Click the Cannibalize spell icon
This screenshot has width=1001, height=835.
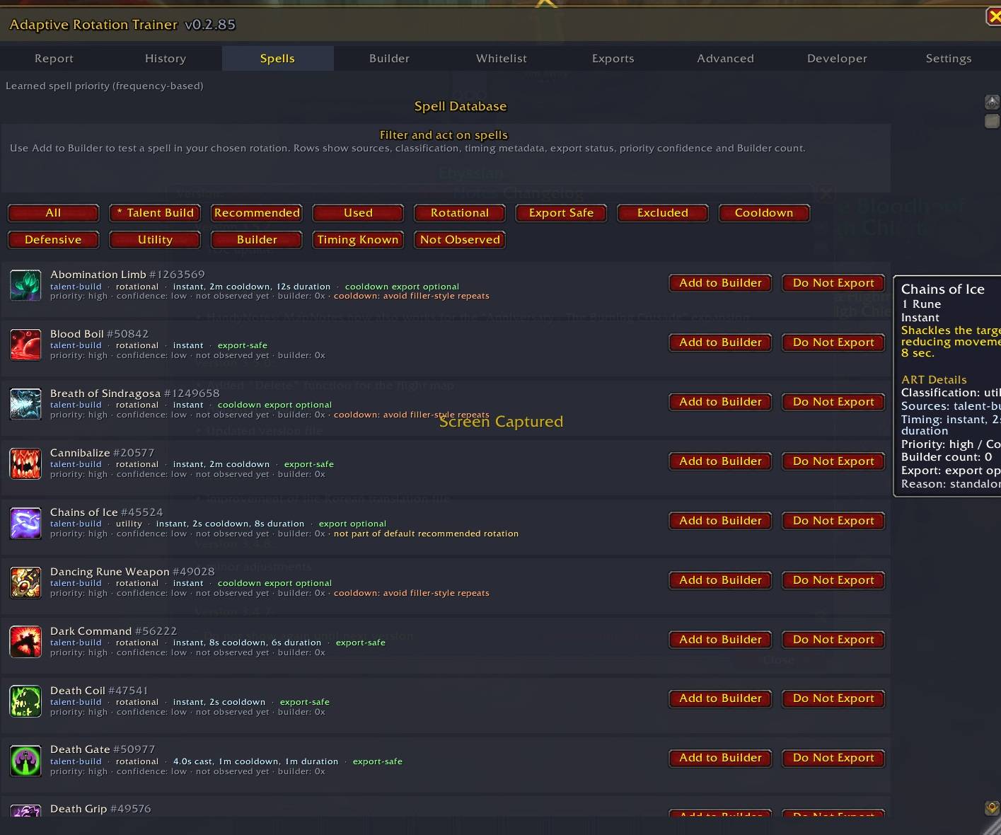click(x=25, y=463)
